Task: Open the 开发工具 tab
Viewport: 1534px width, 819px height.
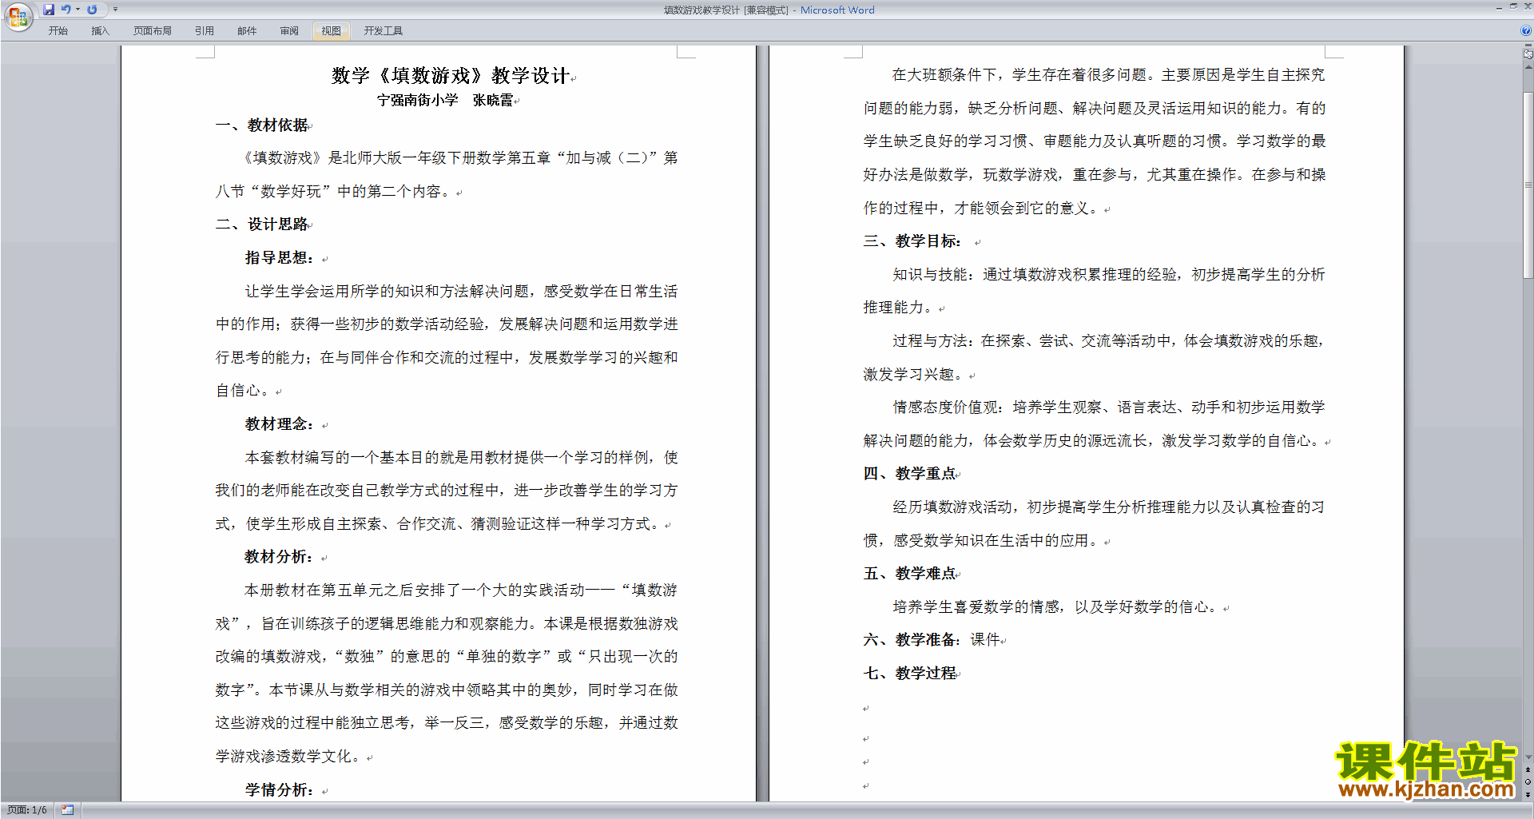Action: (x=383, y=31)
